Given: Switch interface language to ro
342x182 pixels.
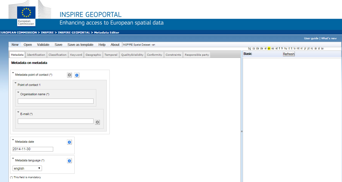Looking at the screenshot, I should pos(312,49).
